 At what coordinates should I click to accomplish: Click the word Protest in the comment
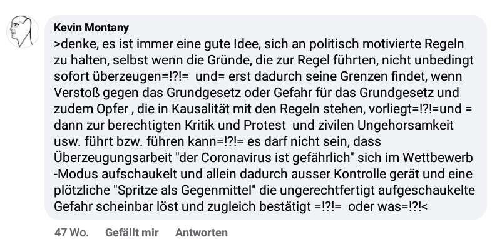click(x=265, y=125)
